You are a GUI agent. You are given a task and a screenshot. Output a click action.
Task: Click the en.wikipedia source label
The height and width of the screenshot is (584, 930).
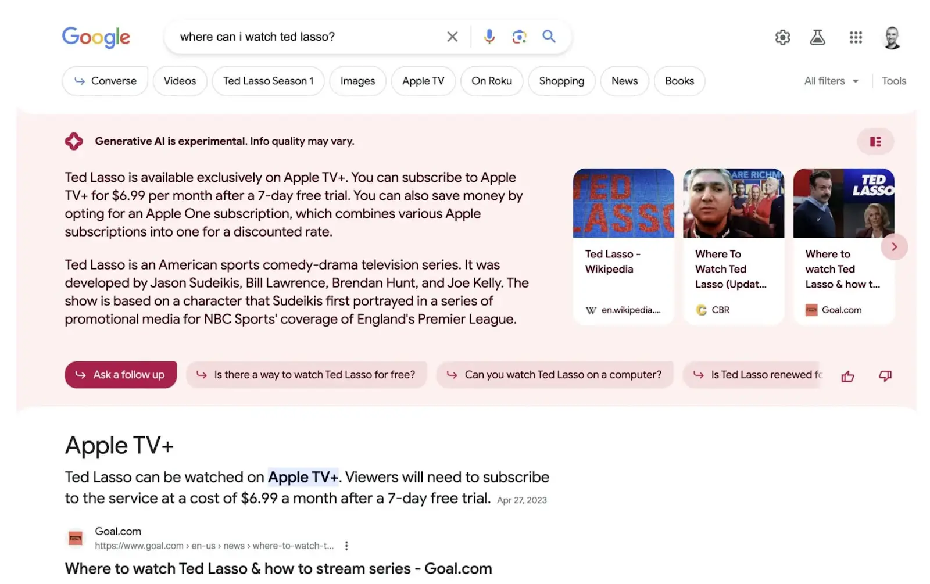[623, 310]
